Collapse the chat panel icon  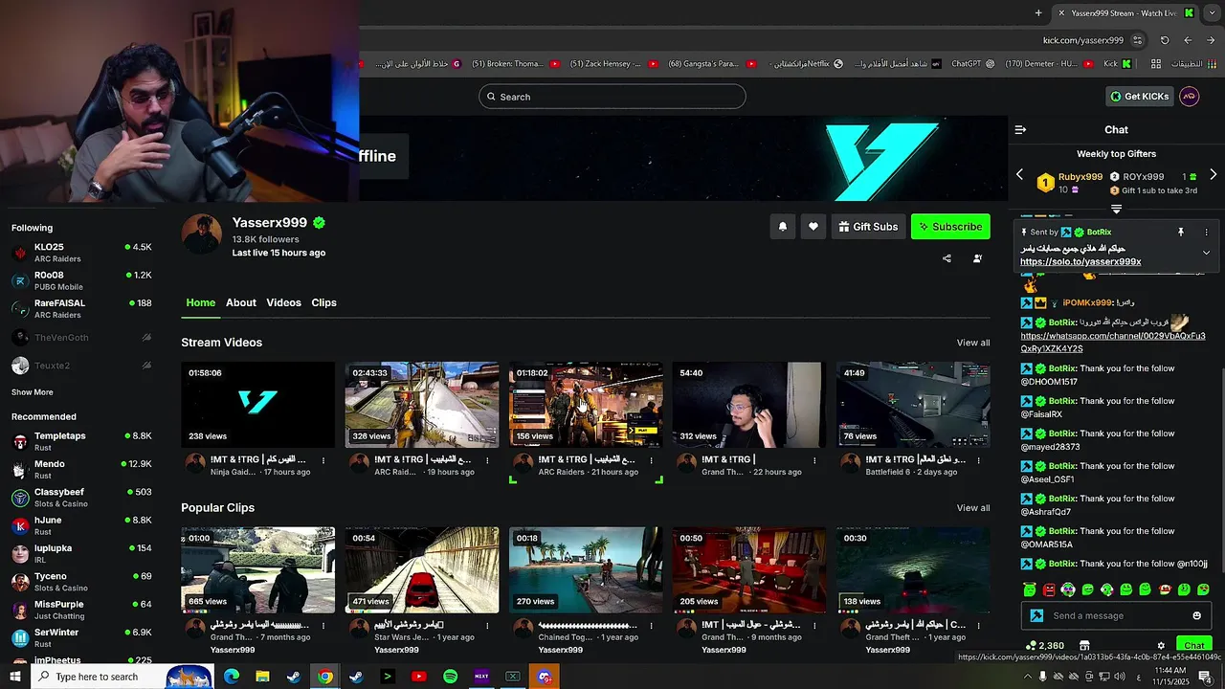1020,129
